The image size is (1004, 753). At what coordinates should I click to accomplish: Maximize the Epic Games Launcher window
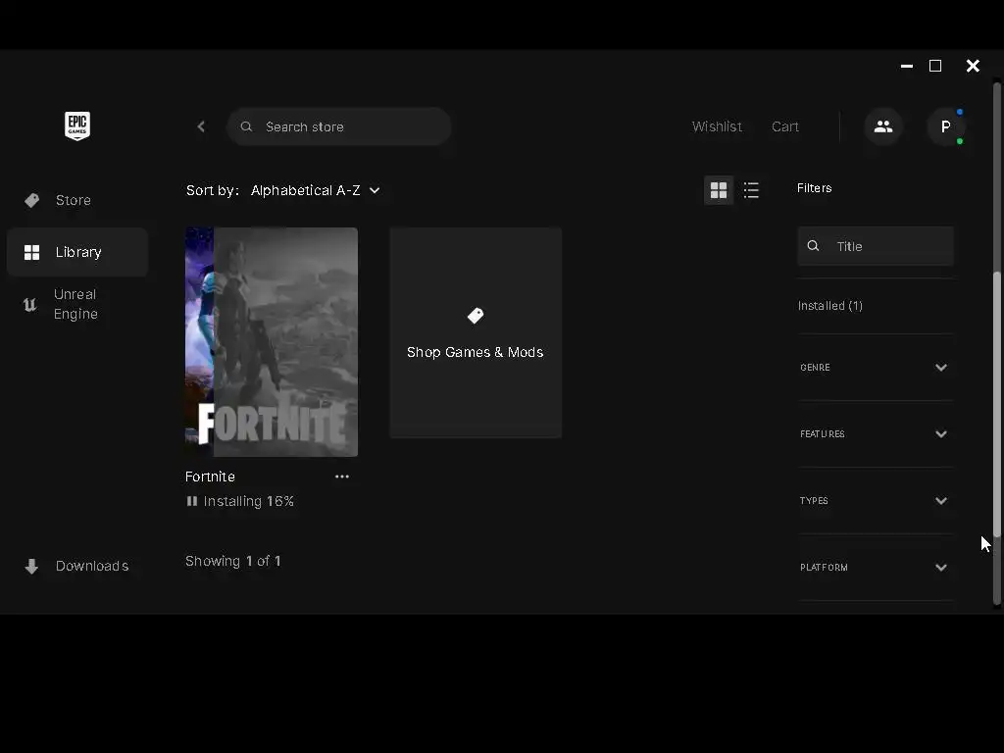[x=935, y=66]
